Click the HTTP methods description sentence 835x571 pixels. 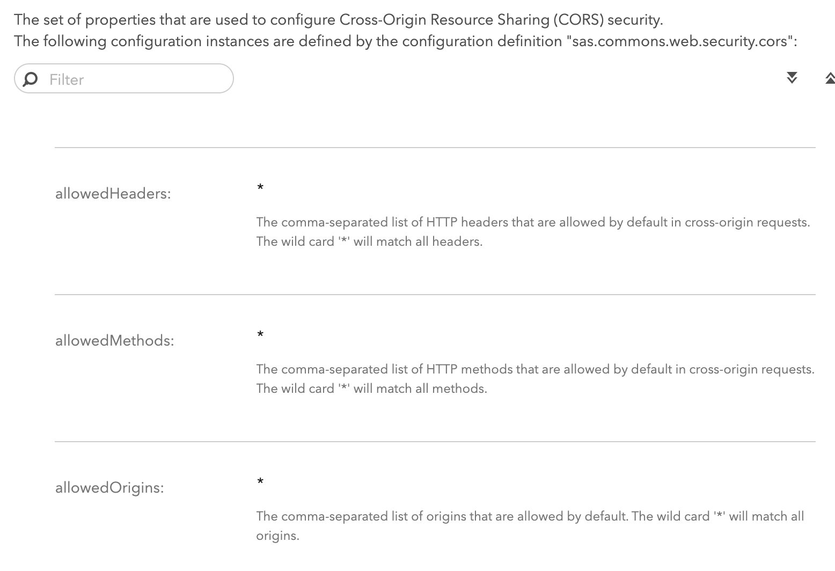coord(535,369)
